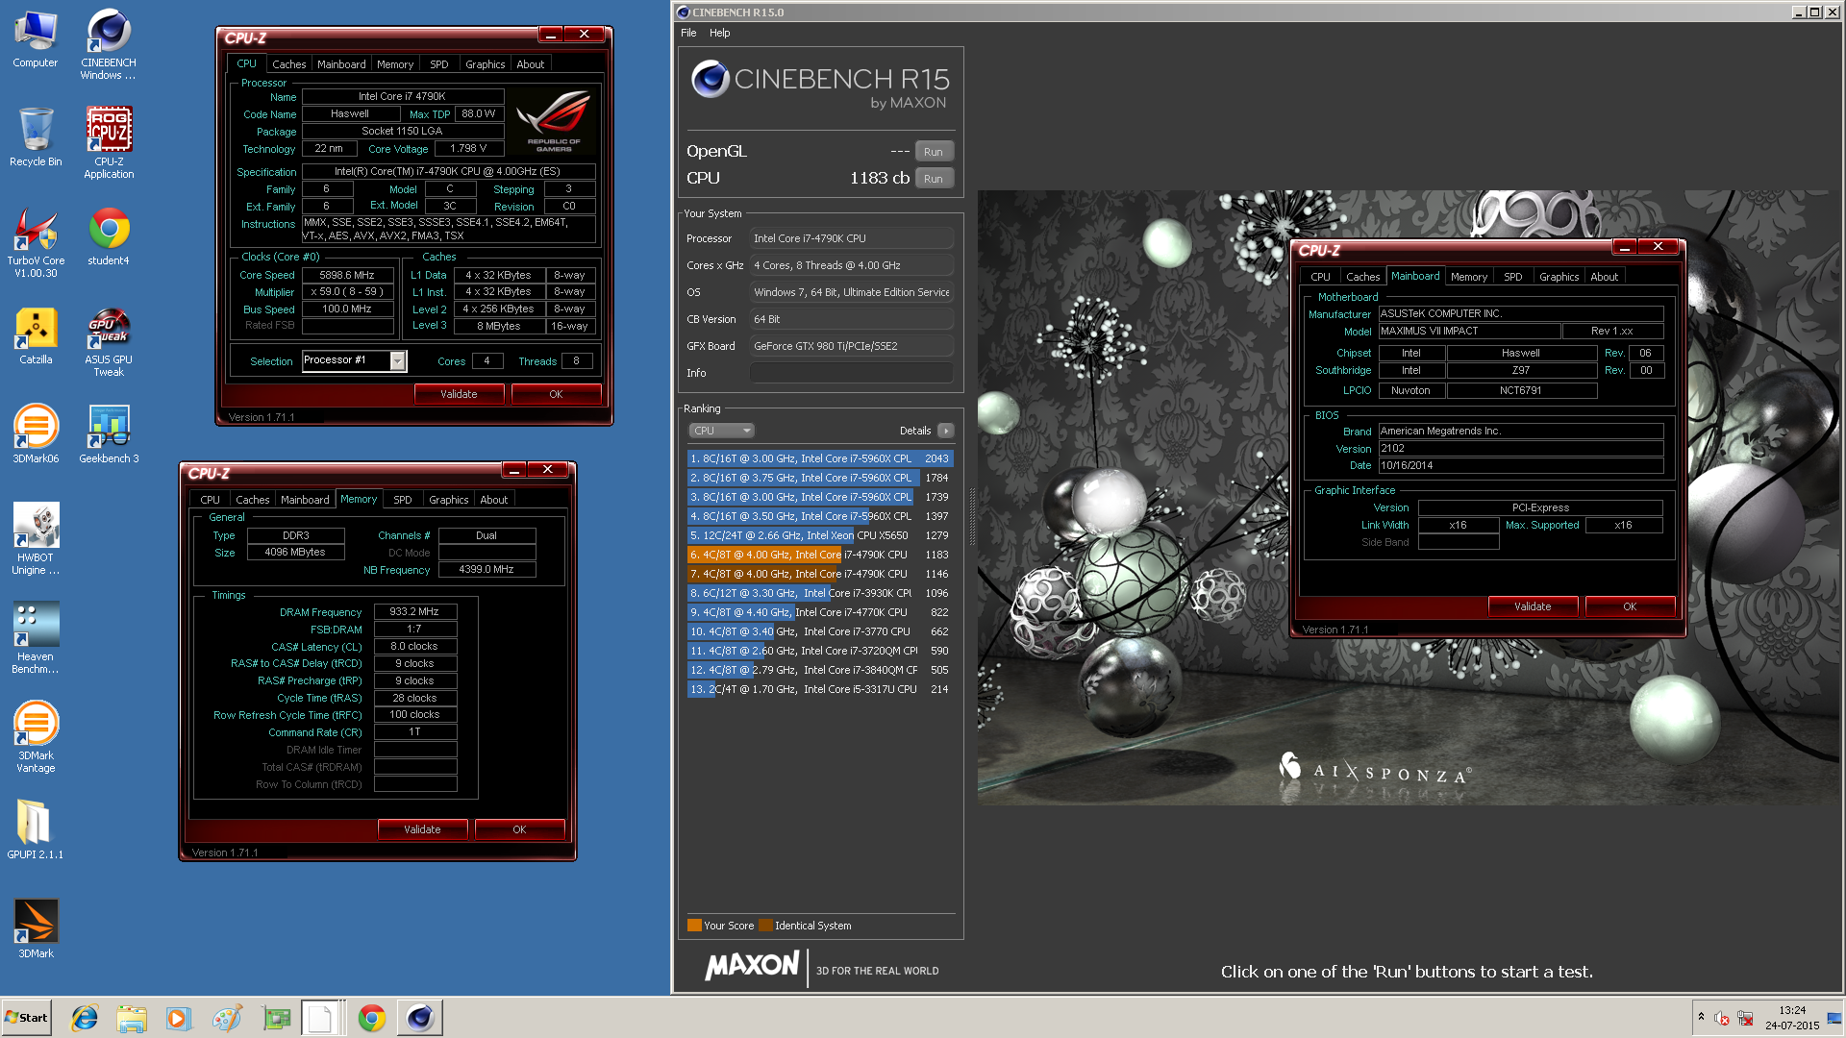Open SPD tab in the Memory CPU-Z window
The image size is (1846, 1038).
point(403,500)
